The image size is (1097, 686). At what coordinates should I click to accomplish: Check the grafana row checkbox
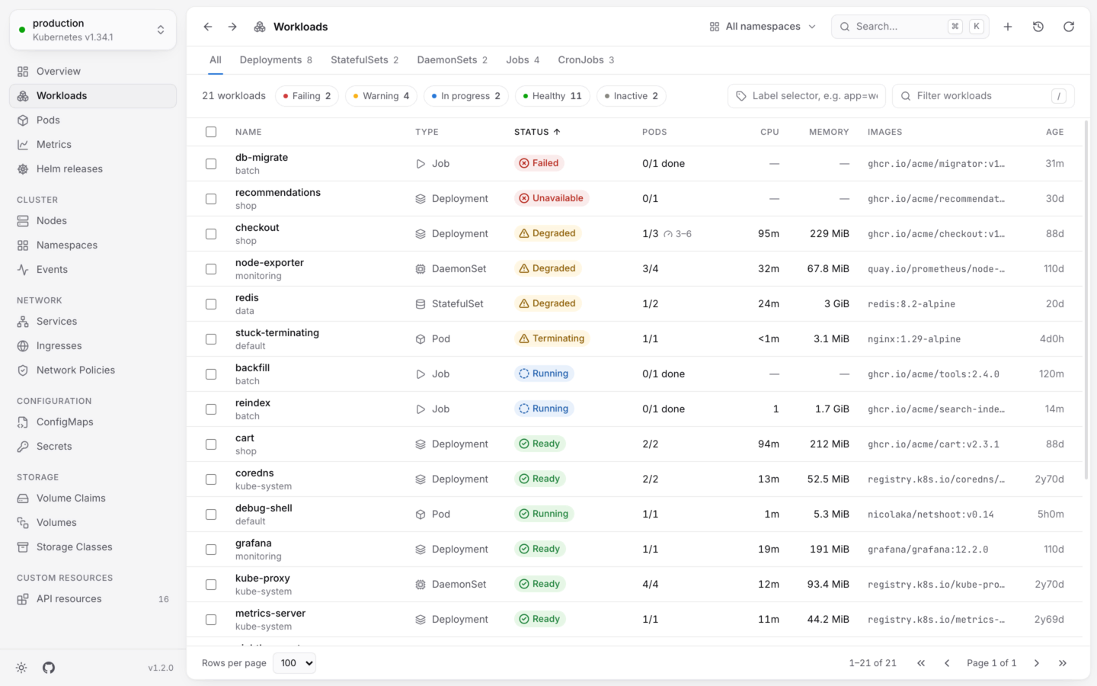tap(211, 550)
